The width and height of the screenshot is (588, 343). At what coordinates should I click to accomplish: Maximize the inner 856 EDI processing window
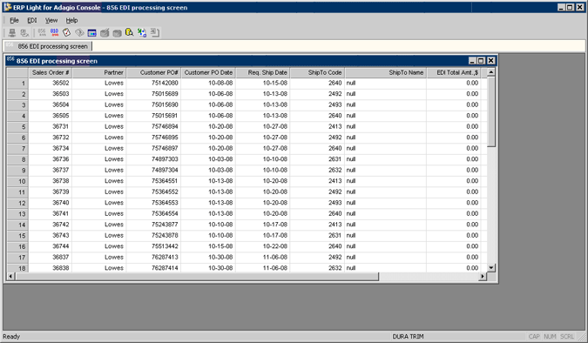[x=481, y=60]
